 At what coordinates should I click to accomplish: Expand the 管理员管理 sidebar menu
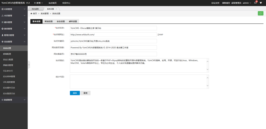point(14,35)
